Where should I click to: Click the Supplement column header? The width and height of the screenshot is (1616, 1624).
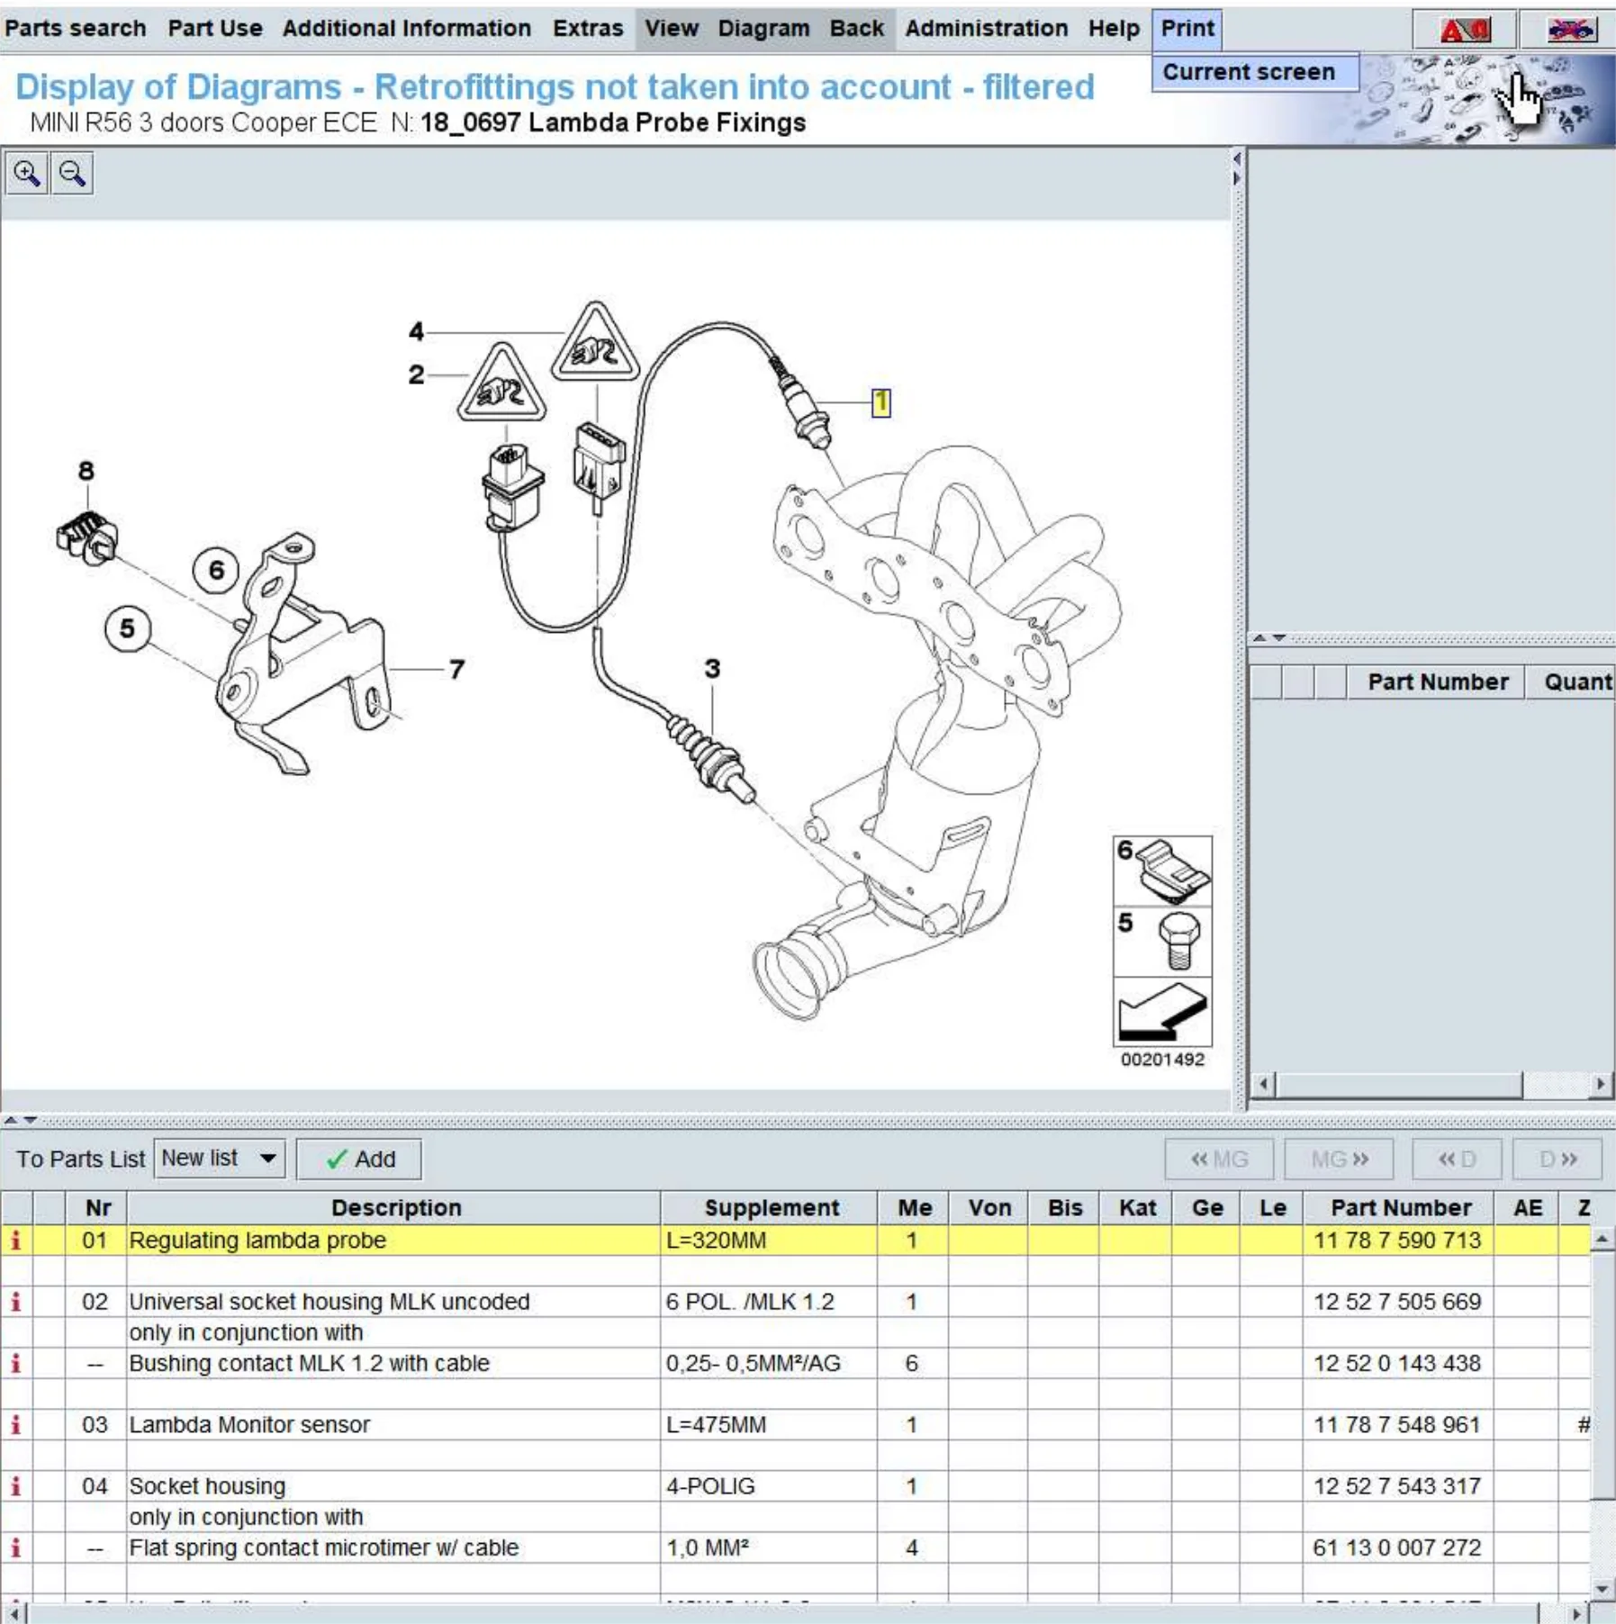[x=772, y=1208]
